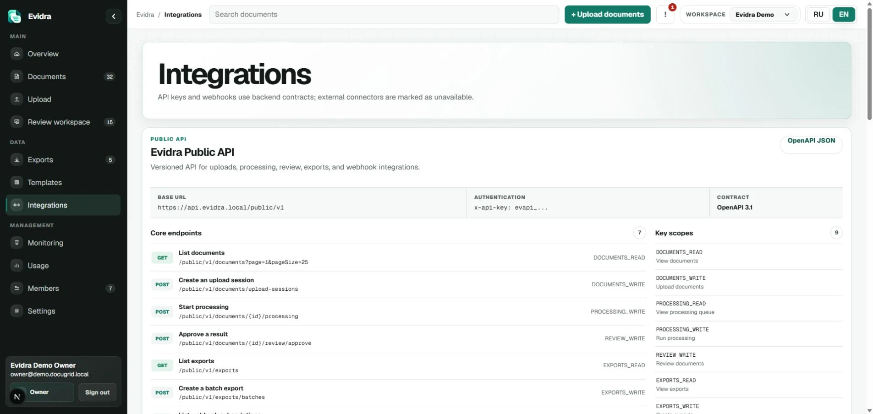Click the Review workspace icon
The height and width of the screenshot is (414, 873).
click(17, 122)
